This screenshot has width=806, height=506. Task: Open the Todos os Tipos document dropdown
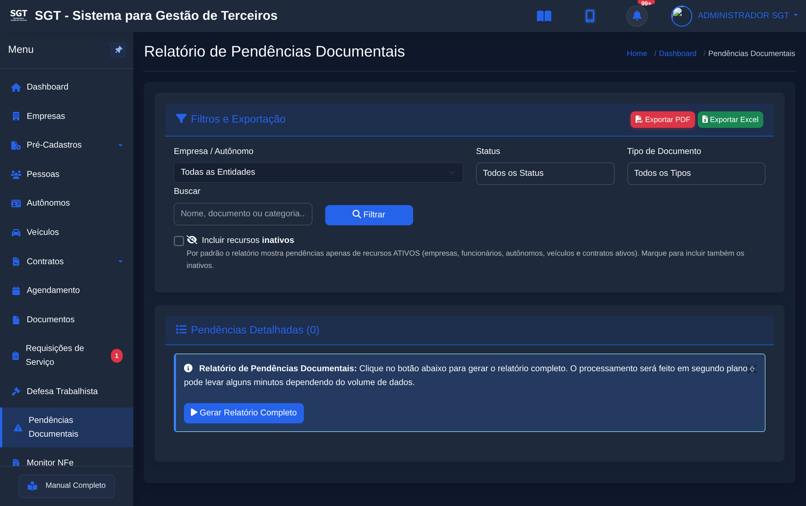coord(696,173)
